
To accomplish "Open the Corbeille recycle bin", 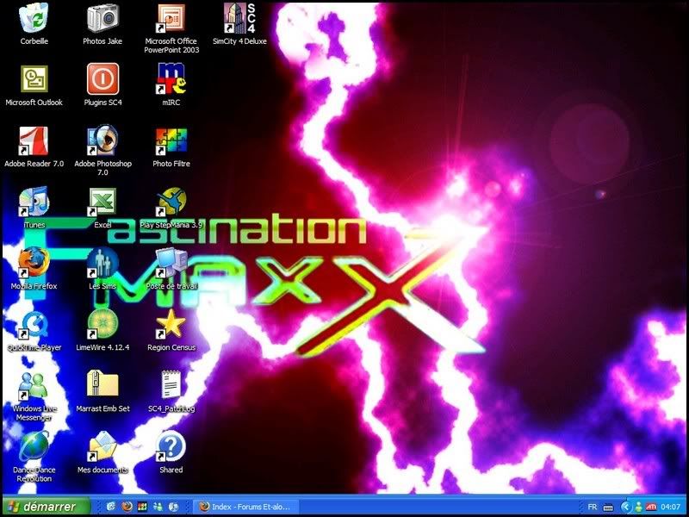I will pyautogui.click(x=34, y=19).
